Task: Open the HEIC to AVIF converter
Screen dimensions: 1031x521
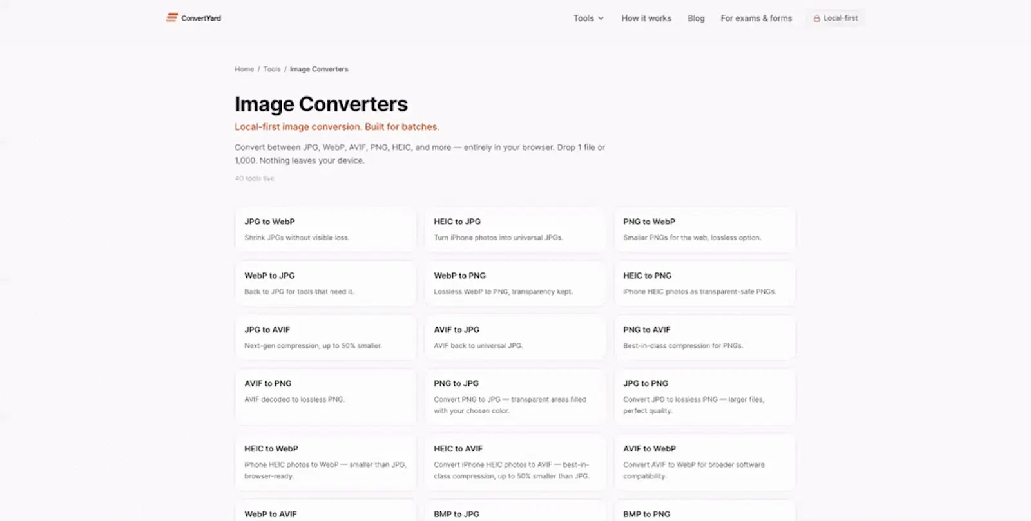Action: click(515, 462)
